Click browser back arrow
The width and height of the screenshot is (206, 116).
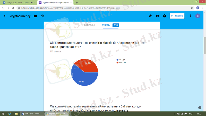point(3,8)
